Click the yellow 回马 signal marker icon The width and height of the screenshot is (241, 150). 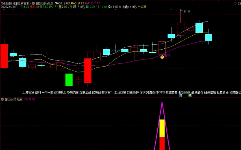point(162,57)
